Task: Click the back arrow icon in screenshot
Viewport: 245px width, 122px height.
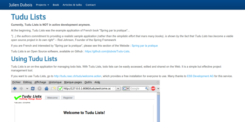Action: click(x=15, y=89)
